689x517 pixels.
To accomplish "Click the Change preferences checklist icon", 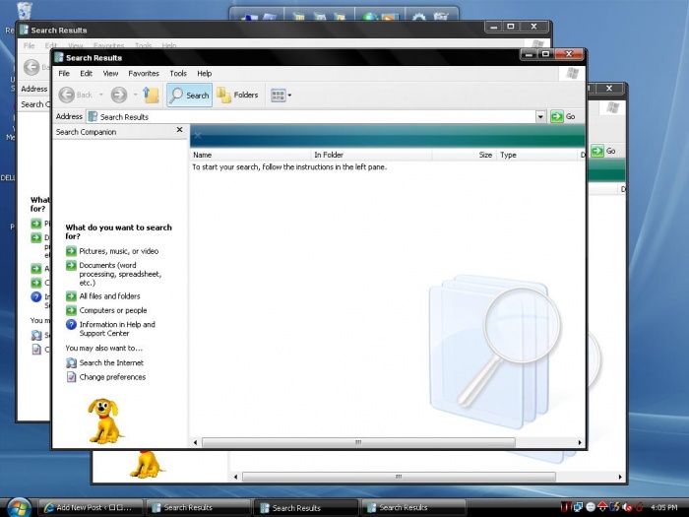I will 71,377.
